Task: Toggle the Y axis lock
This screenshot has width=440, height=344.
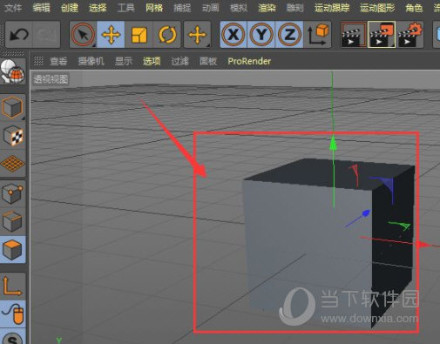Action: 261,35
